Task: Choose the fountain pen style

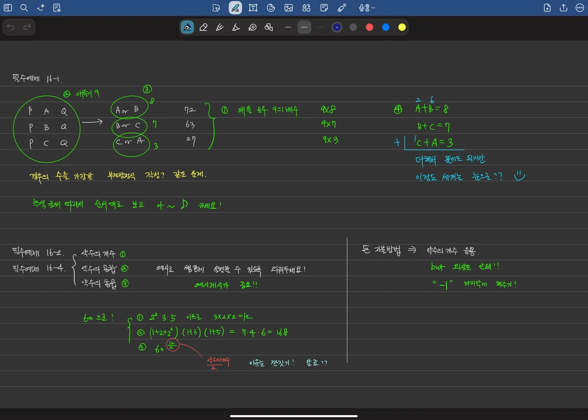Action: tap(187, 27)
